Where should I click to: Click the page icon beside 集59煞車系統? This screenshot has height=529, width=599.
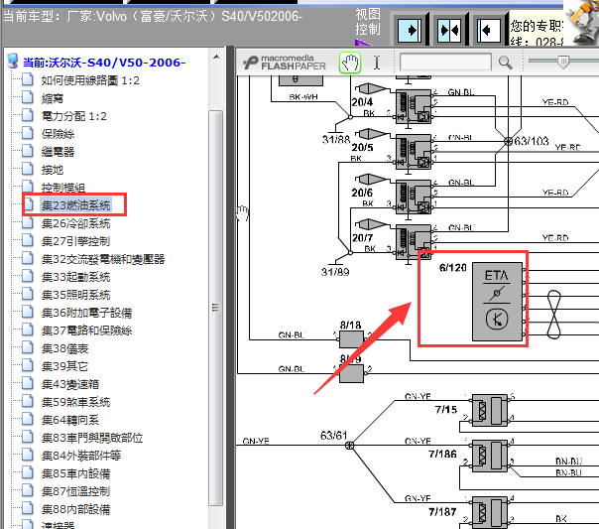pyautogui.click(x=28, y=401)
